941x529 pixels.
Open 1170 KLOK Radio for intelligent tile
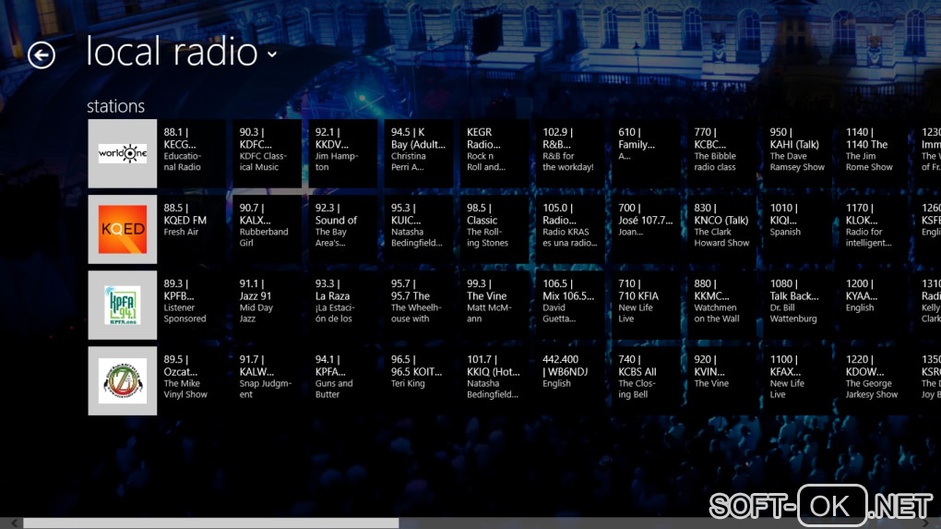point(873,229)
